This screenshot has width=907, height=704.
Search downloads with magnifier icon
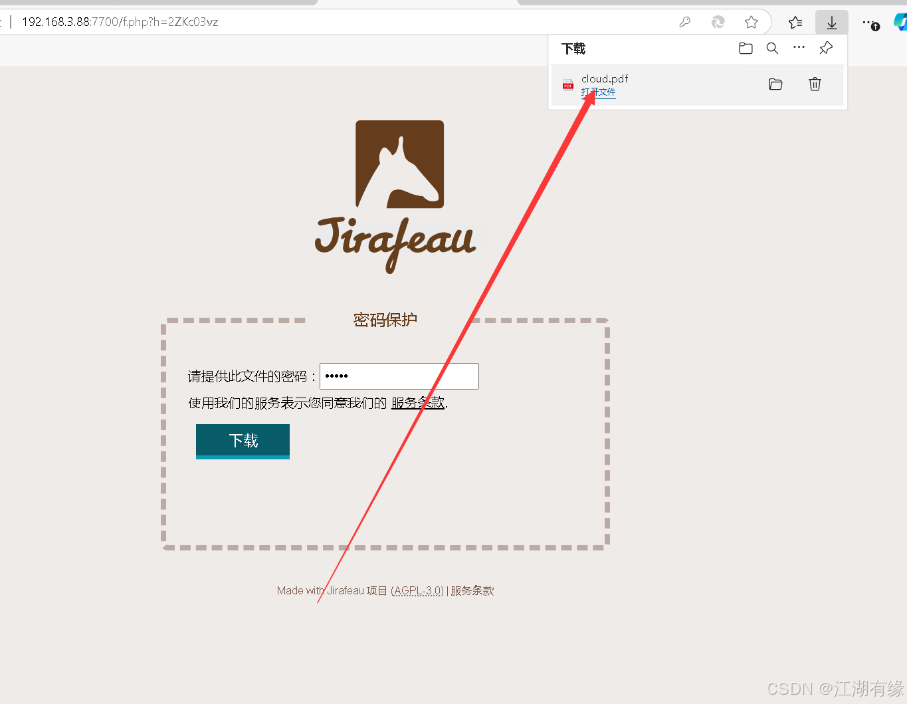point(772,49)
